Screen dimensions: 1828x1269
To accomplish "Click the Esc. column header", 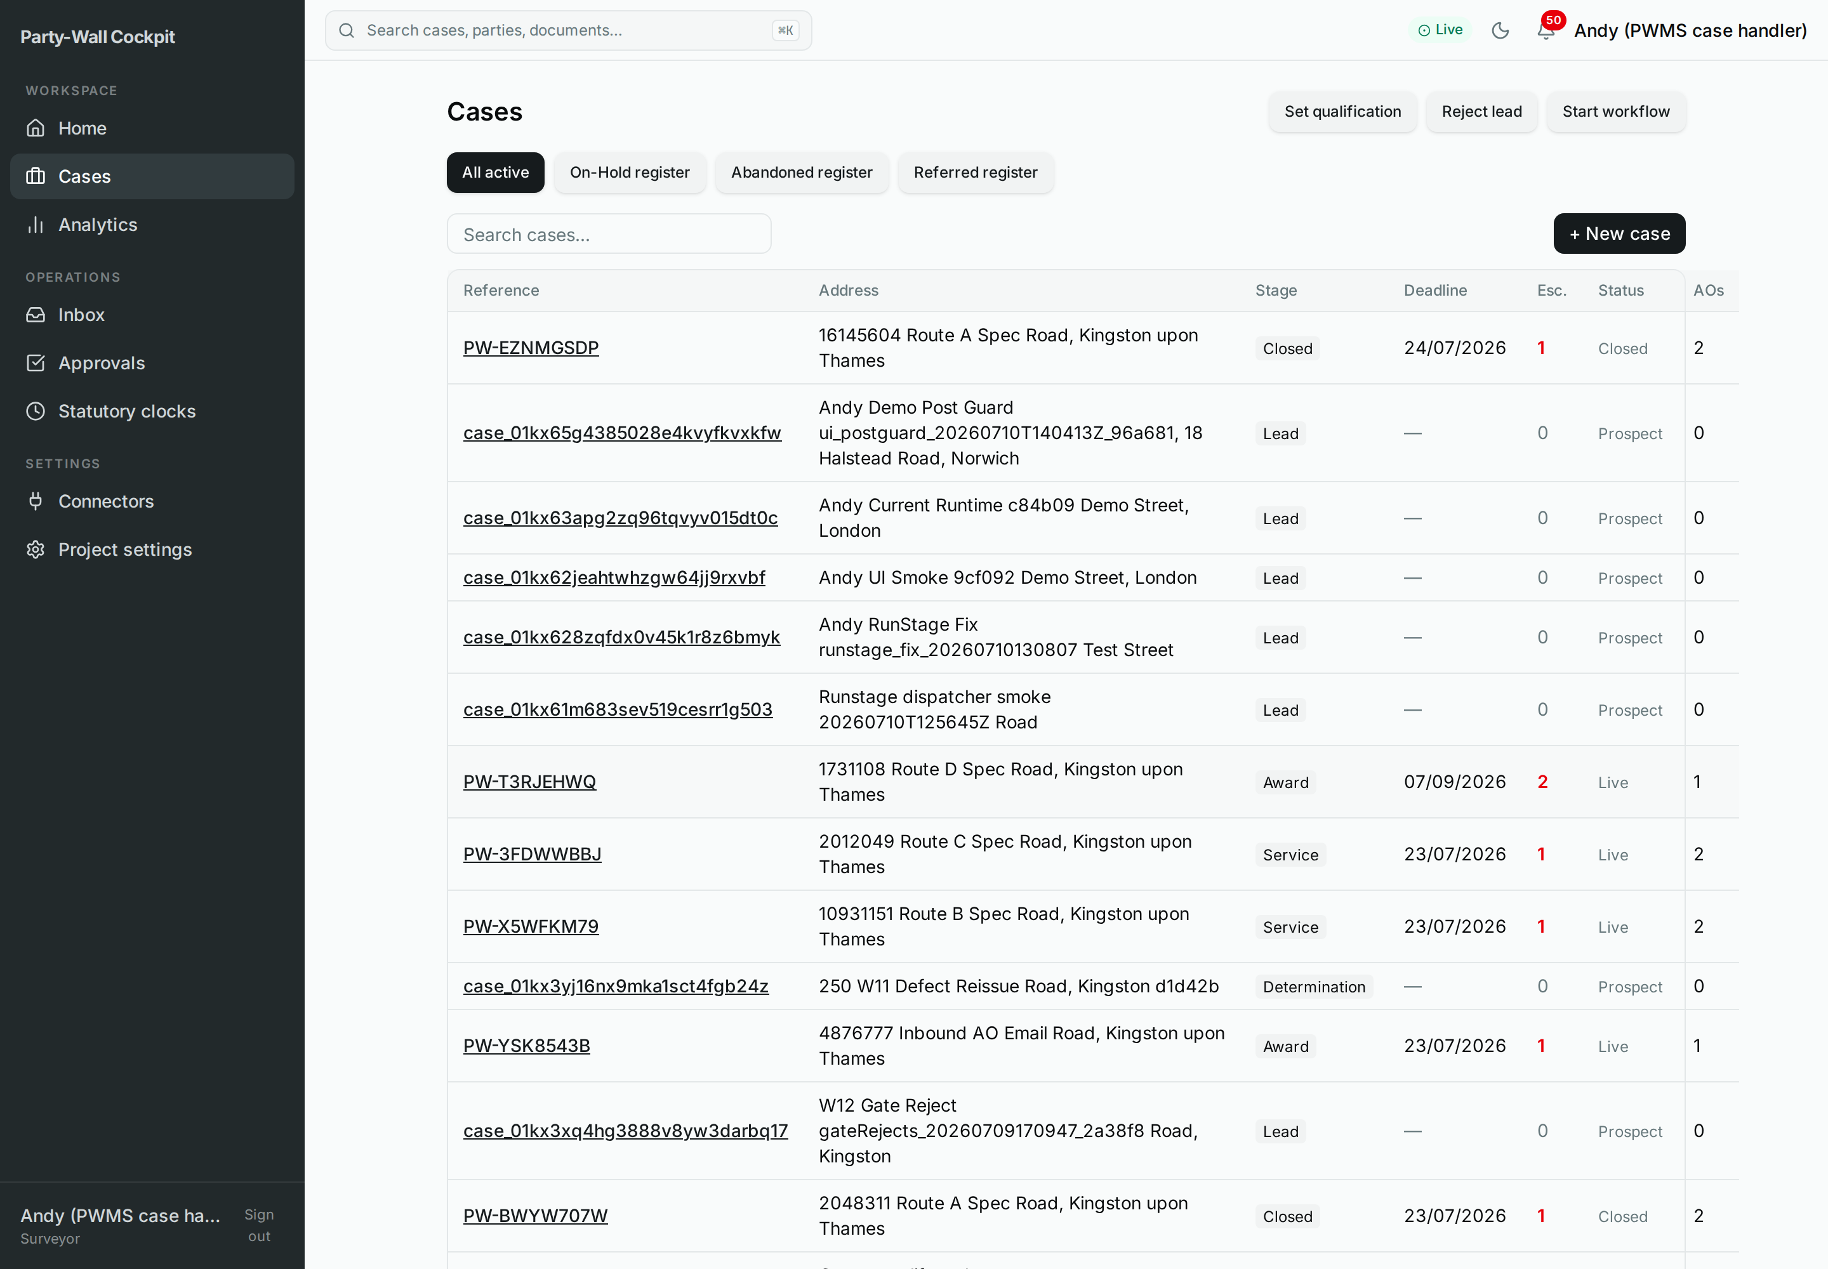I will coord(1552,290).
